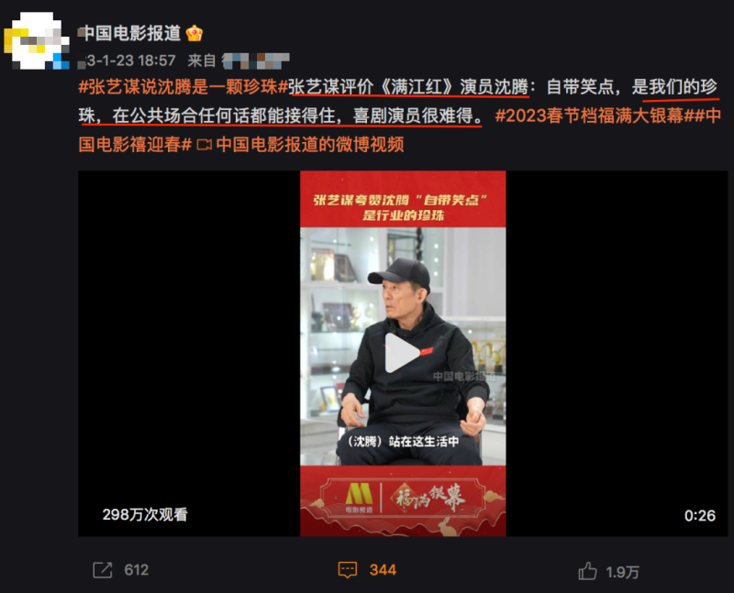The height and width of the screenshot is (593, 734).
Task: Open 中国电影报道 account name
Action: (x=129, y=33)
